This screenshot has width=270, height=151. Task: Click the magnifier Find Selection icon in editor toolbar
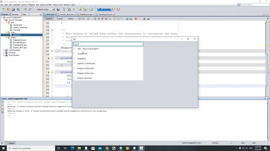tap(95, 18)
